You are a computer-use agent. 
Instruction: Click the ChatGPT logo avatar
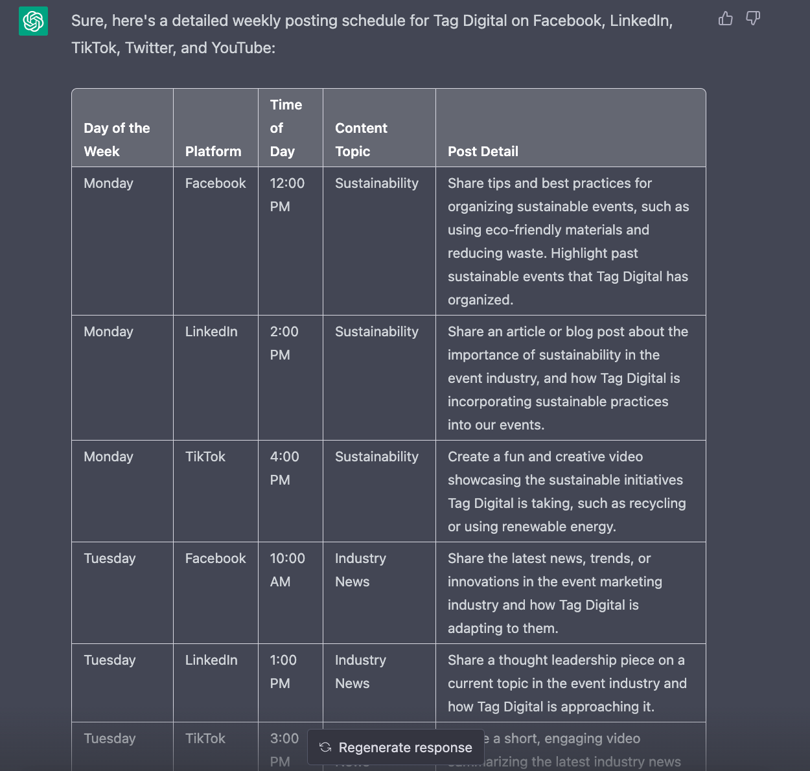[33, 21]
